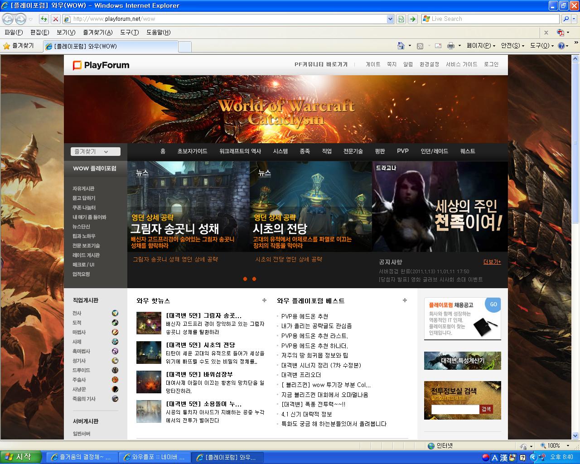Viewport: 580px width, 464px height.
Task: Click the Go green arrow next to address bar
Action: [x=412, y=19]
